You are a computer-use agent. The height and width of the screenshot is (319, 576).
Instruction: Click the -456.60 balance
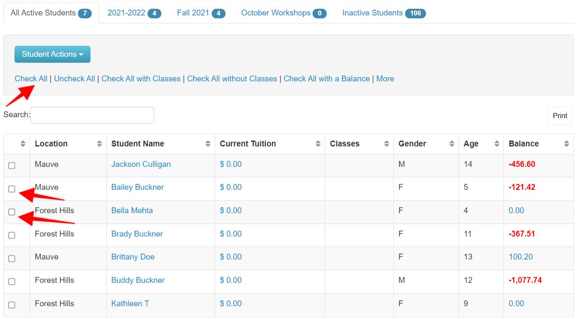522,164
